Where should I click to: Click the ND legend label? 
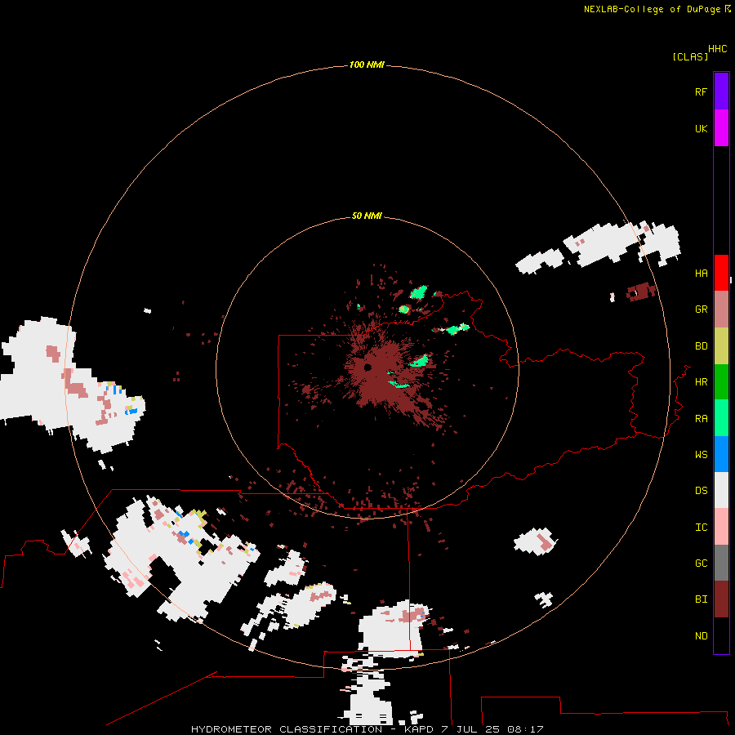(701, 635)
